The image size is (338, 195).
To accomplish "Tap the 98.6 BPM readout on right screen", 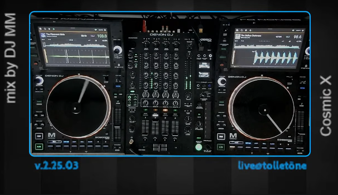I will coord(297,37).
